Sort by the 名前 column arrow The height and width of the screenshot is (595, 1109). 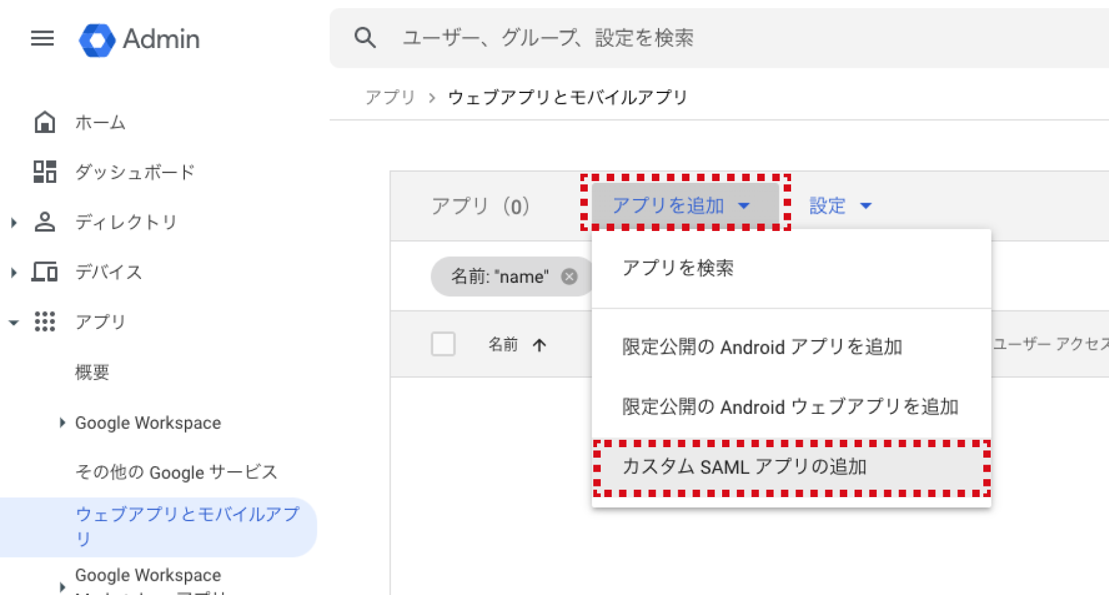pyautogui.click(x=540, y=345)
